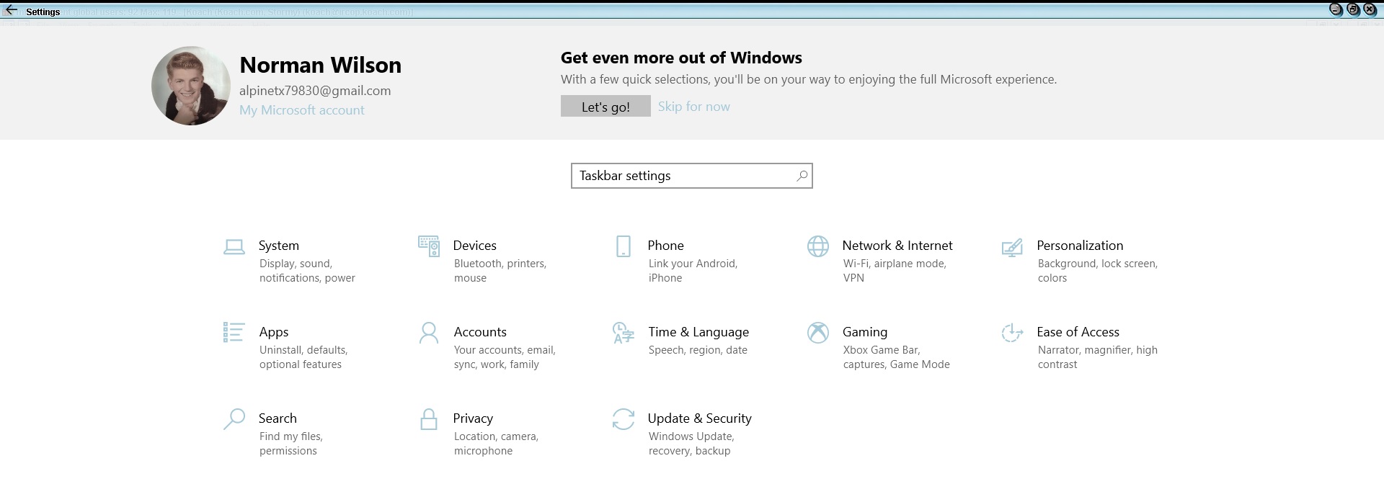
Task: Open the Phone settings icon
Action: (x=624, y=246)
